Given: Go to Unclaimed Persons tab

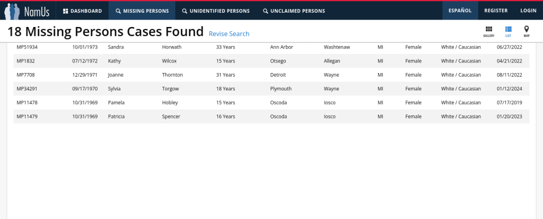Looking at the screenshot, I should pyautogui.click(x=294, y=11).
